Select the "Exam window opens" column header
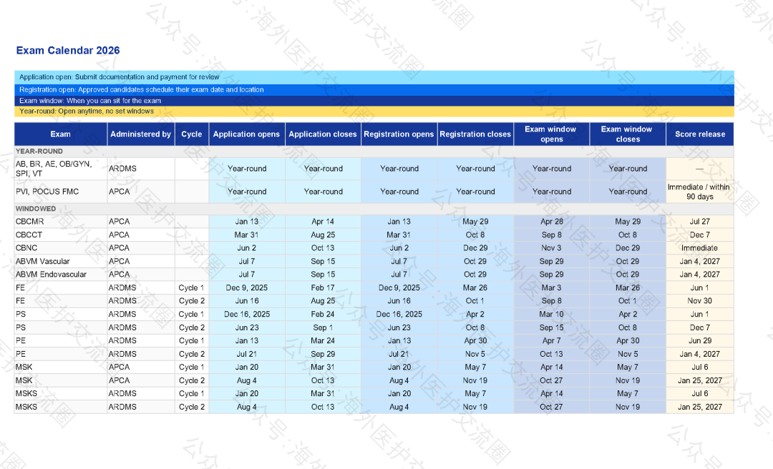The width and height of the screenshot is (773, 469). [551, 134]
